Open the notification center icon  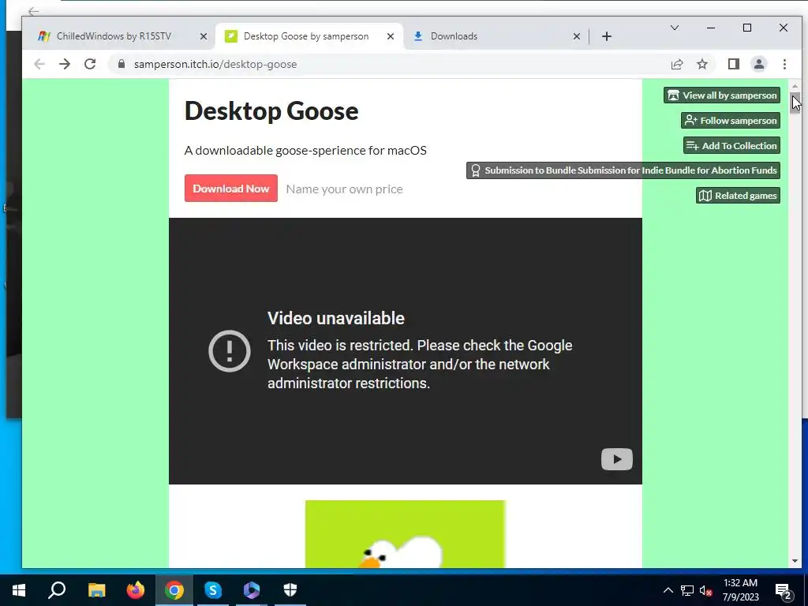[x=784, y=591]
